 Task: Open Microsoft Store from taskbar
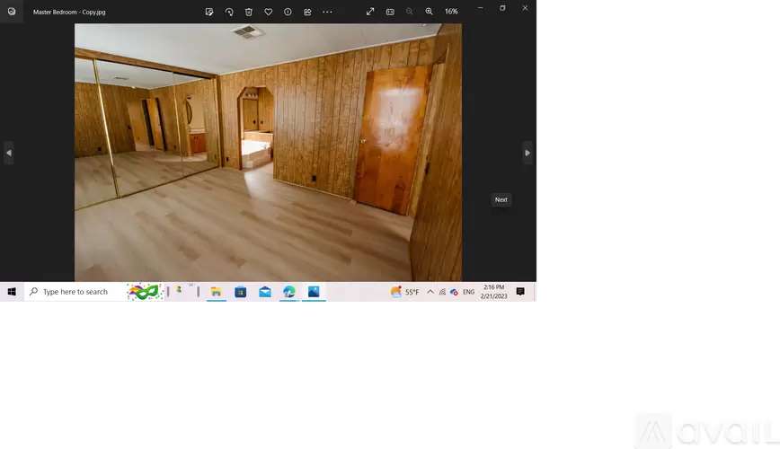241,292
